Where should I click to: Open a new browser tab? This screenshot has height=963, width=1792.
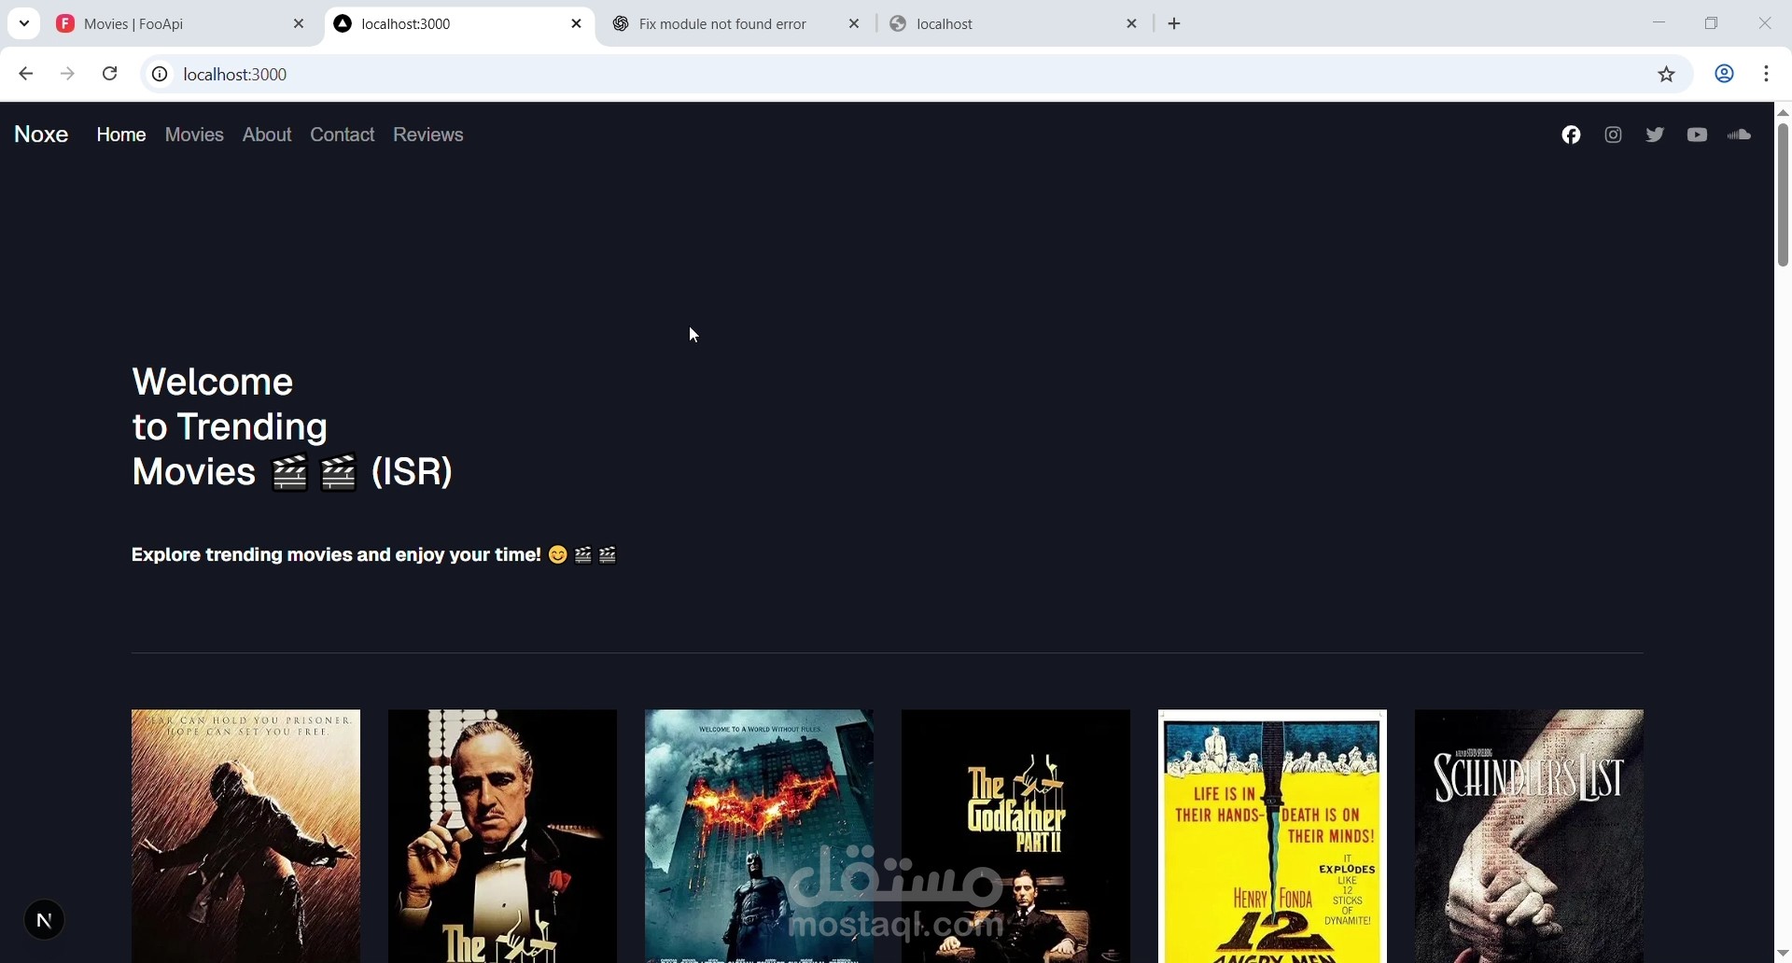point(1176,24)
